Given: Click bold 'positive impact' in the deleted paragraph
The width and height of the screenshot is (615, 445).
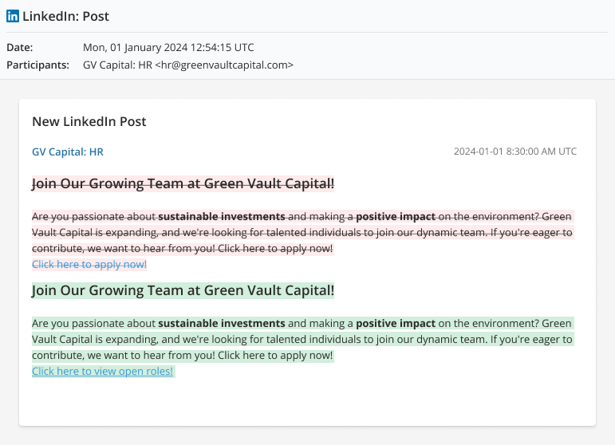Looking at the screenshot, I should [x=395, y=216].
